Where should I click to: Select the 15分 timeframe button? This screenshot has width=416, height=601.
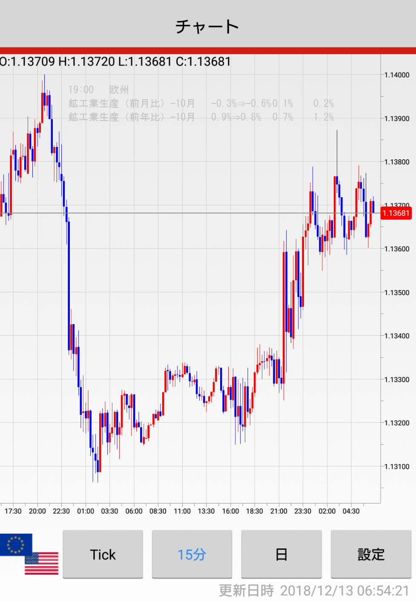coord(192,554)
